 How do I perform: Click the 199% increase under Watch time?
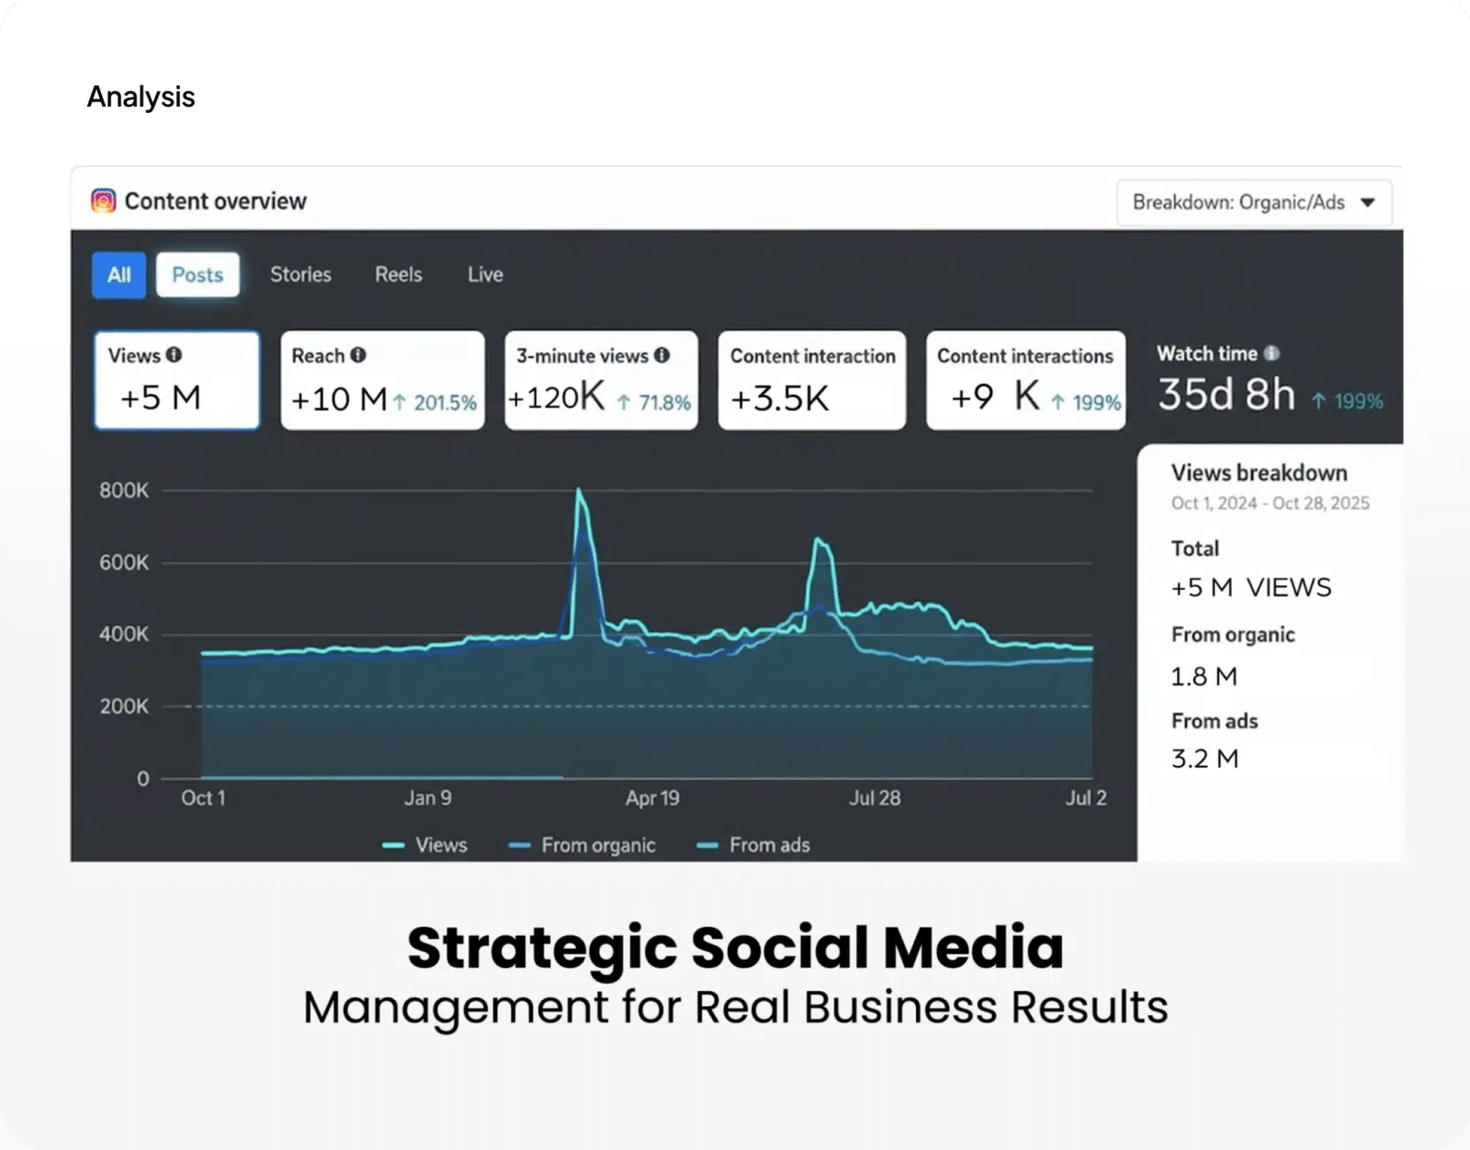pos(1347,401)
